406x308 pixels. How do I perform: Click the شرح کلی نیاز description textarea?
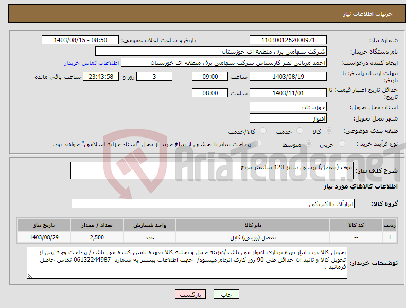coord(212,170)
